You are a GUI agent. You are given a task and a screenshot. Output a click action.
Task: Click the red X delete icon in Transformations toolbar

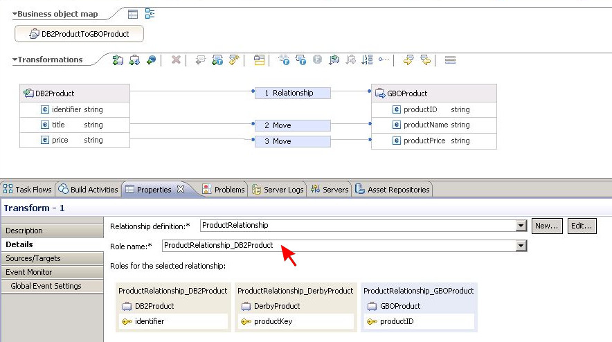coord(176,60)
